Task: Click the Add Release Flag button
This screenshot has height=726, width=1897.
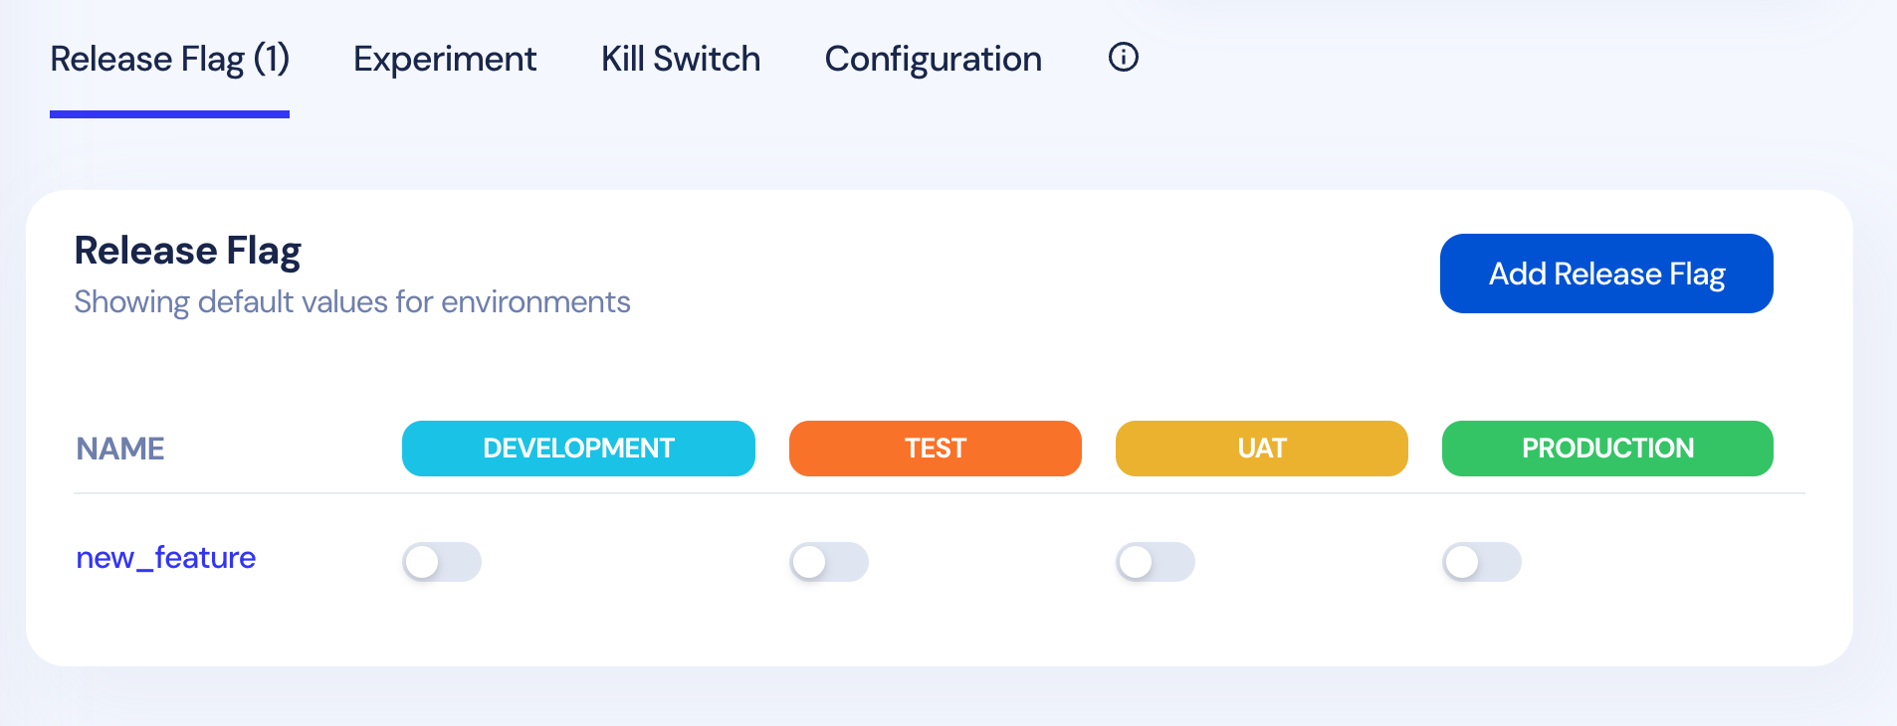Action: coord(1606,273)
